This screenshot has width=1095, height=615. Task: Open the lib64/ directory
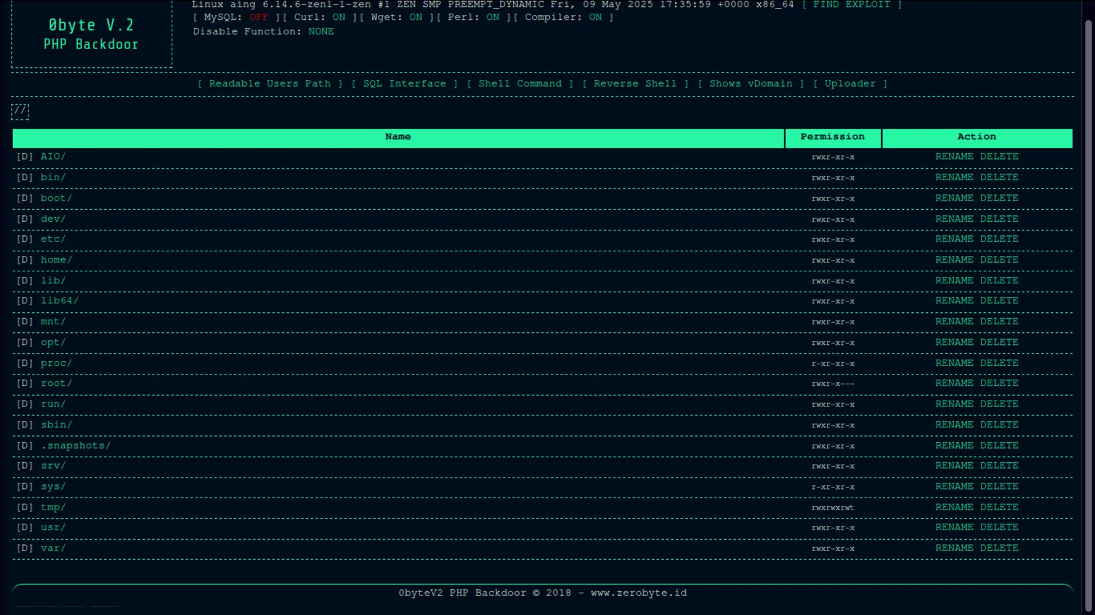(x=59, y=301)
